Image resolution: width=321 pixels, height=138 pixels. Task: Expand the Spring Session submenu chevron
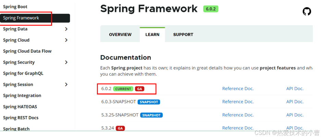tap(66, 84)
